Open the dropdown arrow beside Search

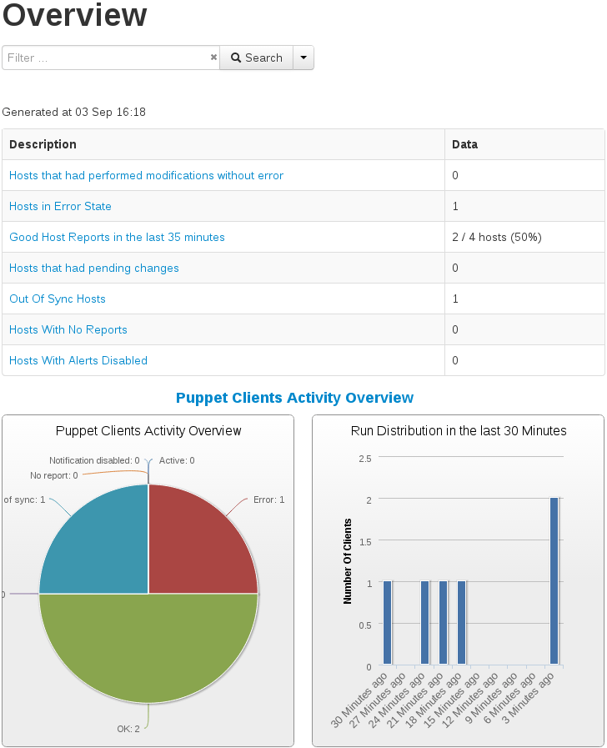pyautogui.click(x=303, y=58)
